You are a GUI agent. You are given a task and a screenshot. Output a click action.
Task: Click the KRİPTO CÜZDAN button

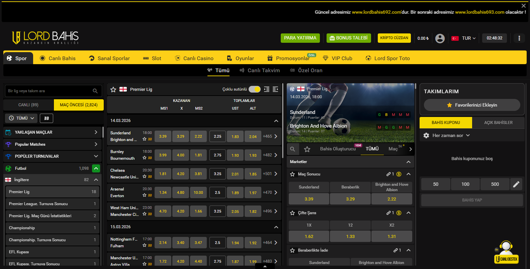(x=394, y=38)
